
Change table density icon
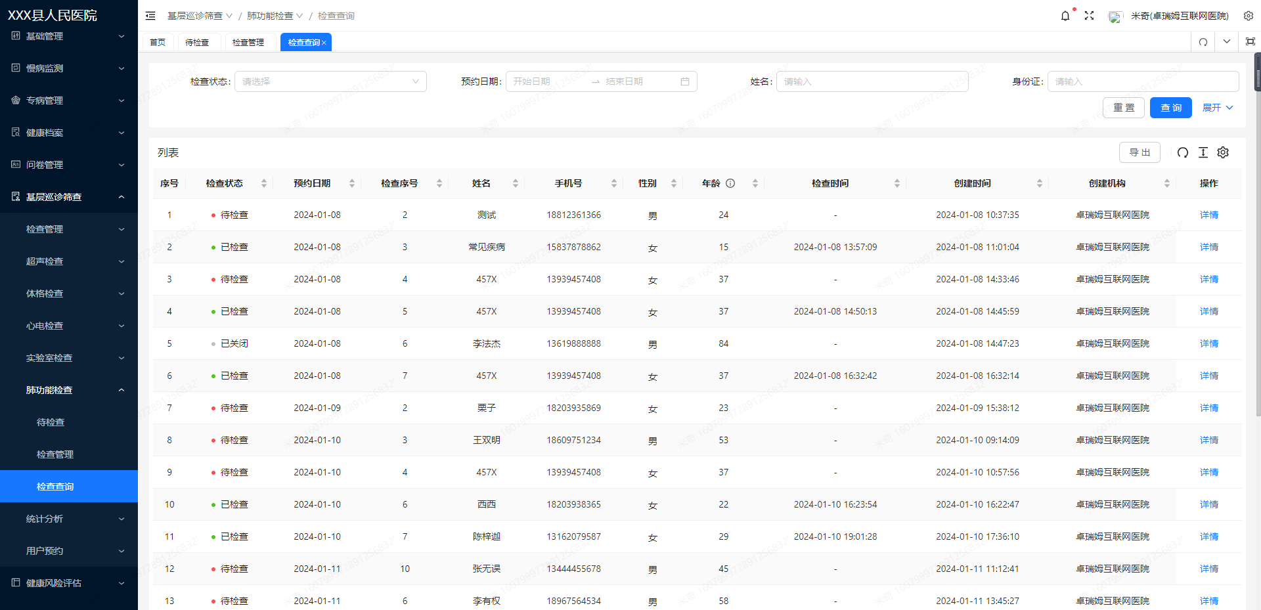tap(1203, 152)
